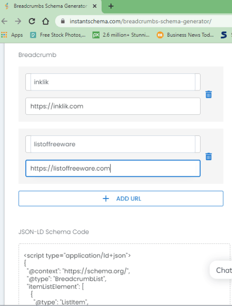
Task: Focus the inklik name field
Action: (x=113, y=82)
